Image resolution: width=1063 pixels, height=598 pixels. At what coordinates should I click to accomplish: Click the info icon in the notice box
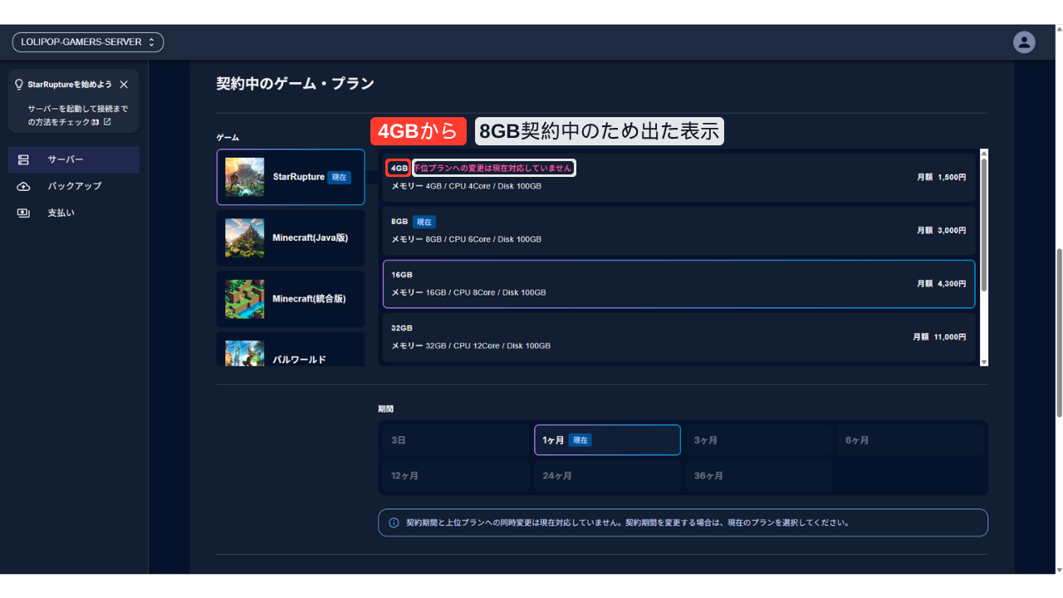point(394,523)
